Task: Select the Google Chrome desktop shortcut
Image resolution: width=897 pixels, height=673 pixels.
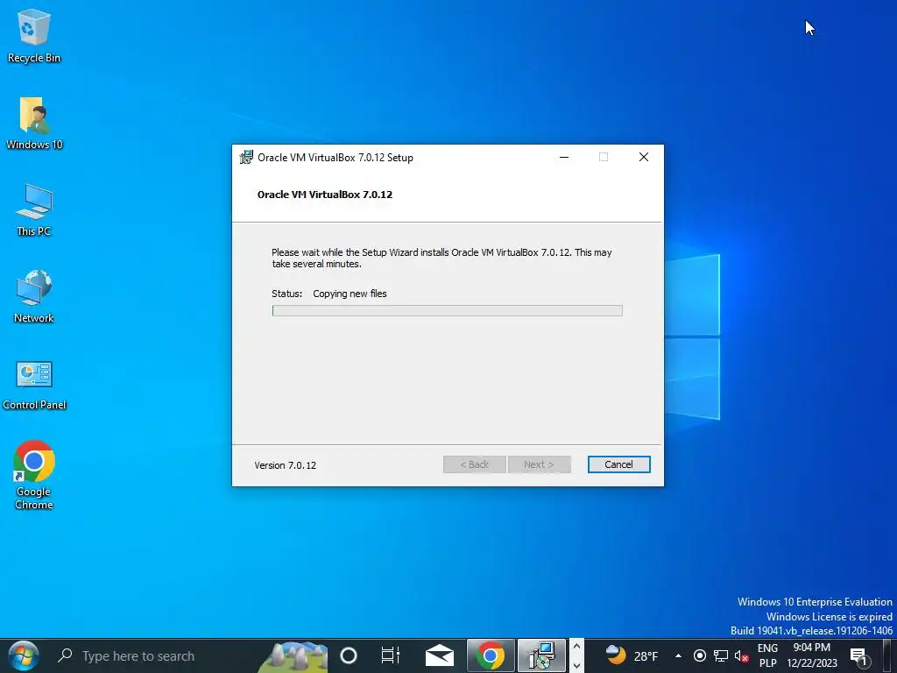Action: tap(34, 474)
